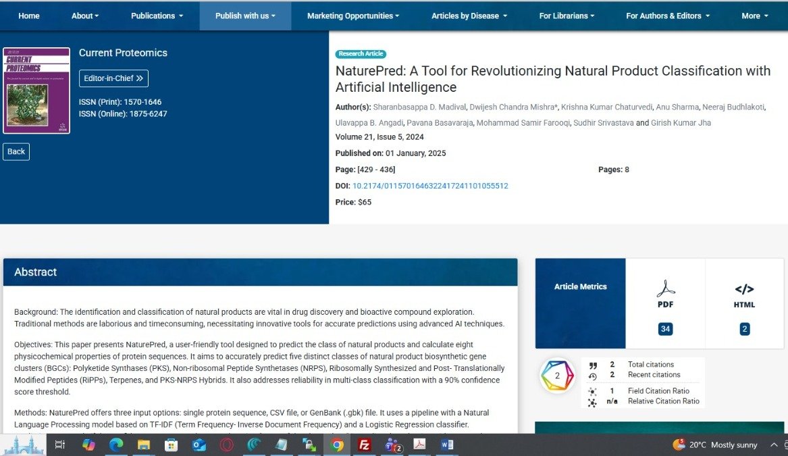The image size is (788, 456).
Task: Click the Back button
Action: point(16,151)
